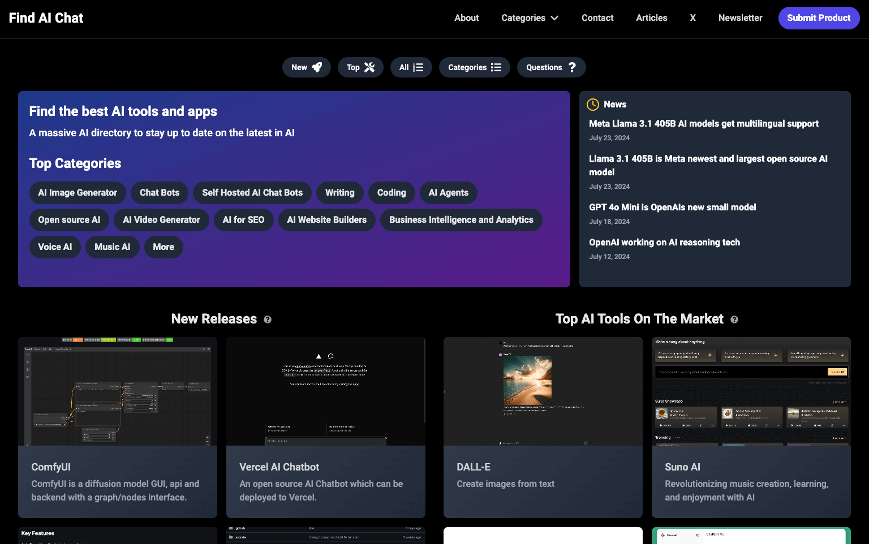Screen dimensions: 869x544
Task: Choose the Music AI category
Action: [113, 247]
